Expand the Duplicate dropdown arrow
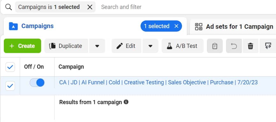276x122 pixels. (97, 46)
